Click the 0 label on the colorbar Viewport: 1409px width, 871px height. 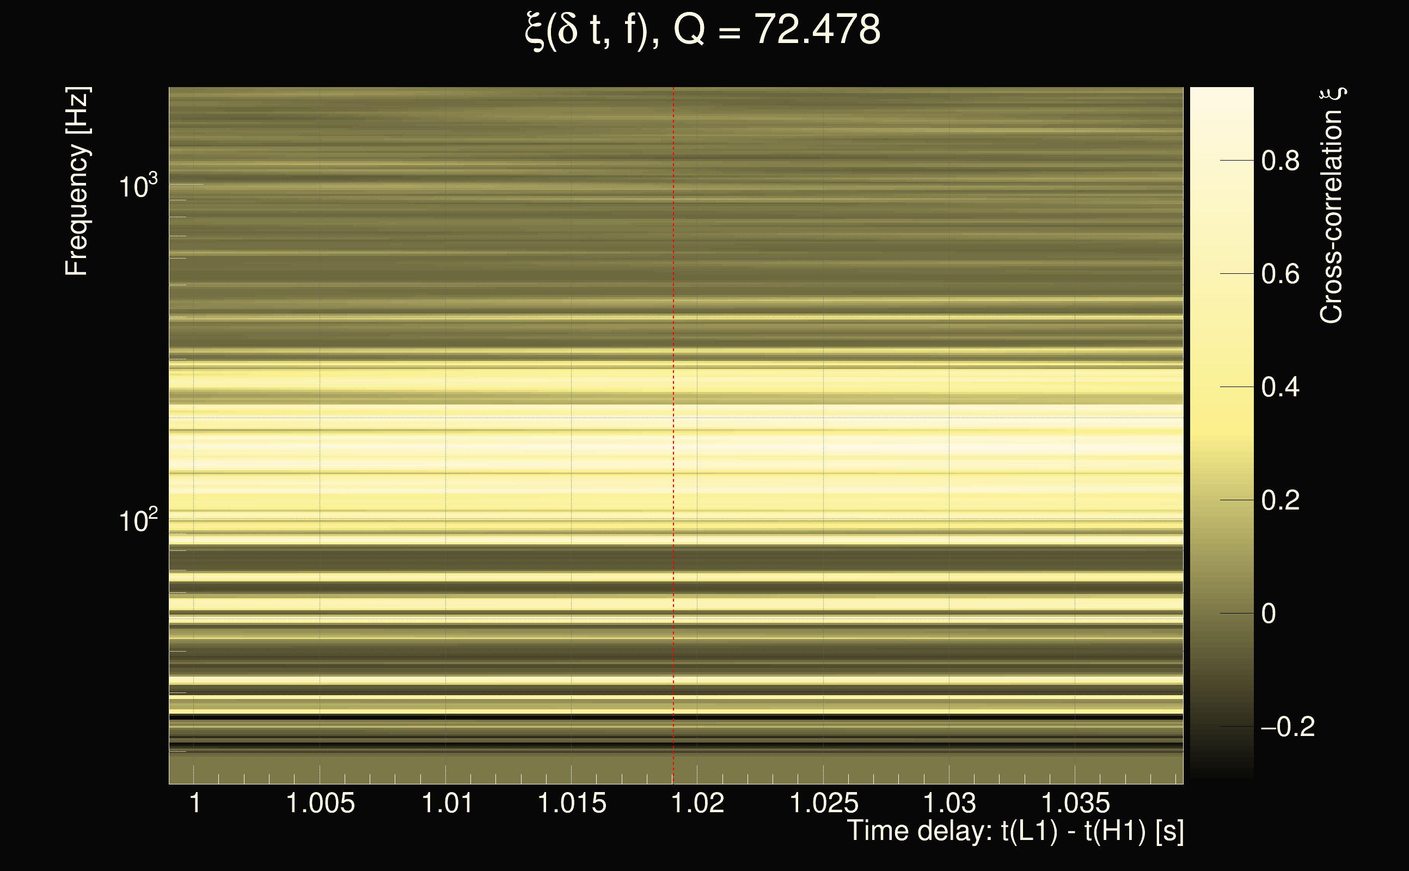pos(1268,614)
